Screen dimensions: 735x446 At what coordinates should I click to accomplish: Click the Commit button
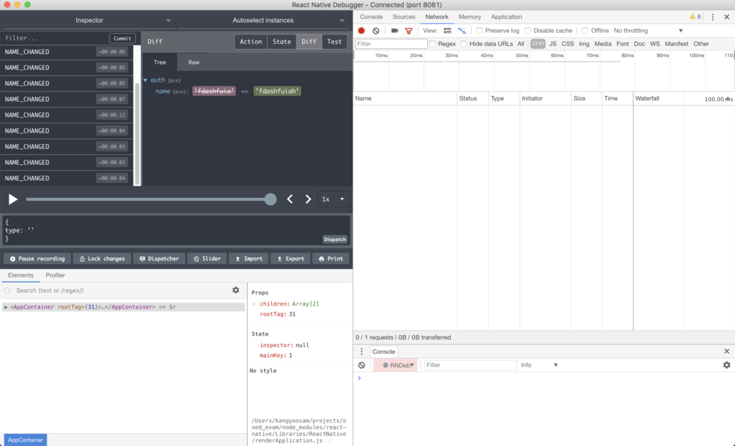point(122,39)
